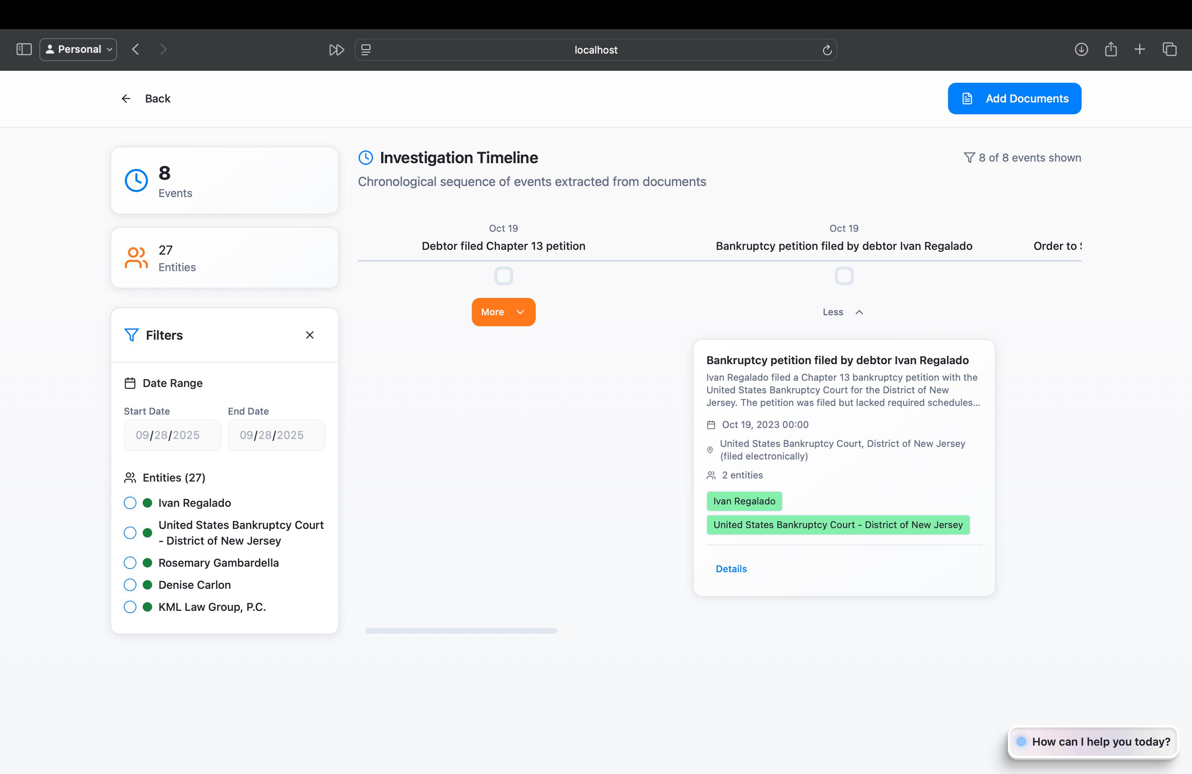The width and height of the screenshot is (1192, 774).
Task: Open the Details link in event card
Action: pyautogui.click(x=731, y=569)
